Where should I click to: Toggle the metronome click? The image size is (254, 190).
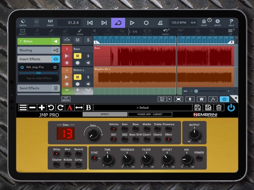[160, 23]
